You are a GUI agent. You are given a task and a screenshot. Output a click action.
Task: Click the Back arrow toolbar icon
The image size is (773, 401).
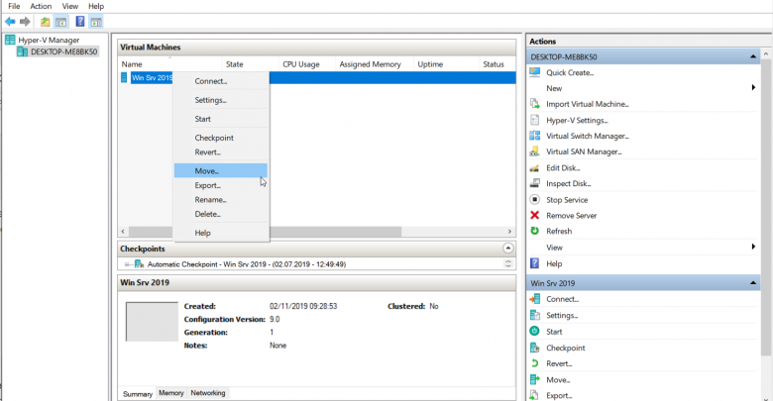tap(10, 22)
